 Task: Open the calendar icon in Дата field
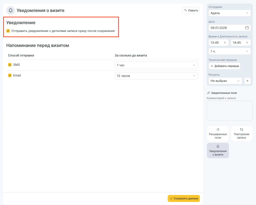[x=247, y=28]
